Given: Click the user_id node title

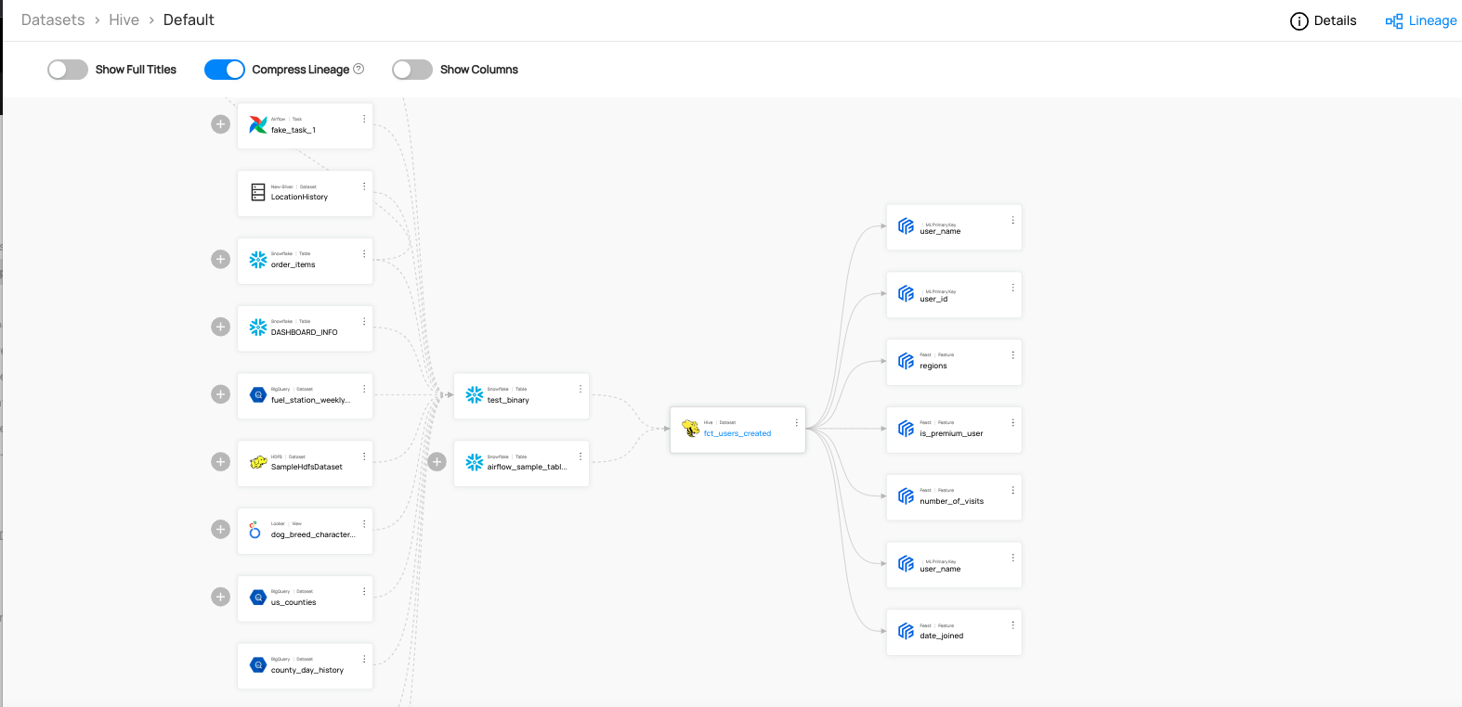Looking at the screenshot, I should [933, 299].
